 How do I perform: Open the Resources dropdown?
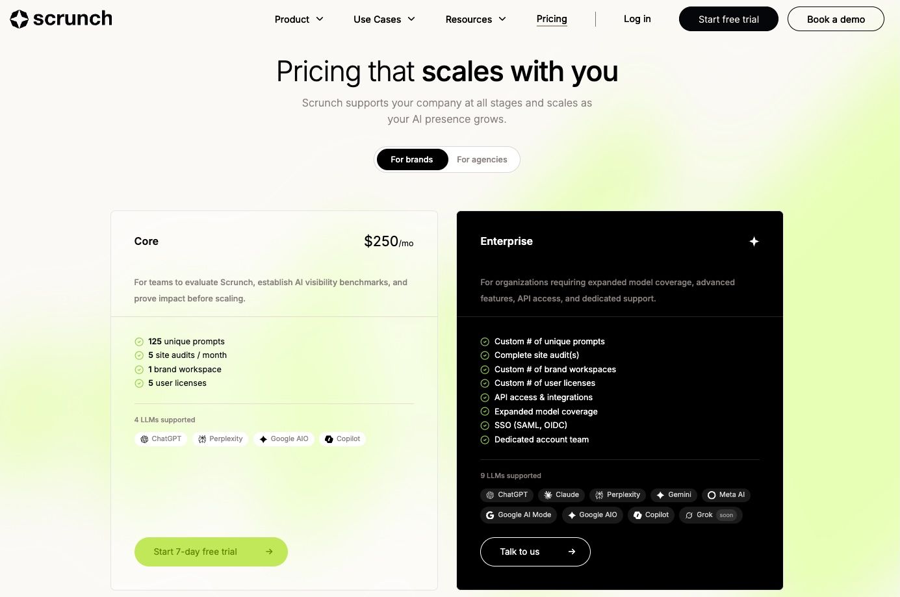[x=475, y=19]
